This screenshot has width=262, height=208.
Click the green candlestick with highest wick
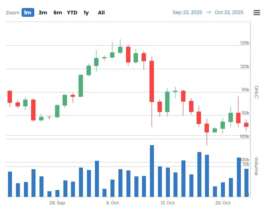pyautogui.click(x=120, y=50)
